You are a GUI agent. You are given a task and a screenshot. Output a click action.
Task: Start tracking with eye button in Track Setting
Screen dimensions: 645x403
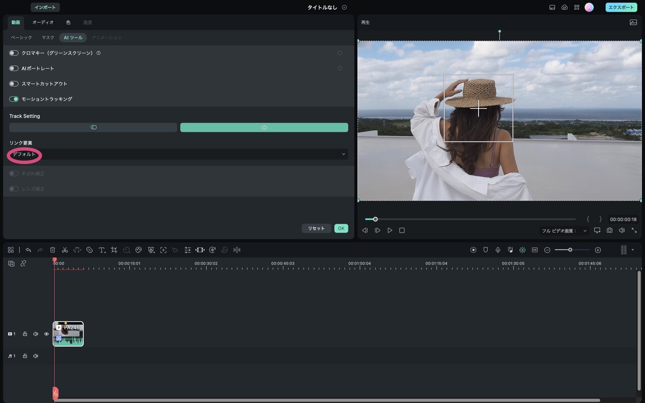tap(264, 127)
